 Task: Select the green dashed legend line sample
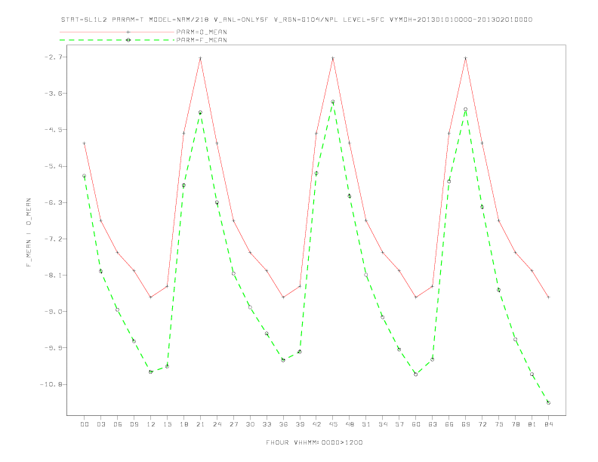pos(117,40)
